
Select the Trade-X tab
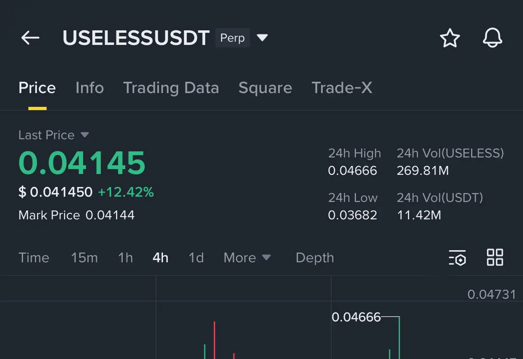coord(342,88)
